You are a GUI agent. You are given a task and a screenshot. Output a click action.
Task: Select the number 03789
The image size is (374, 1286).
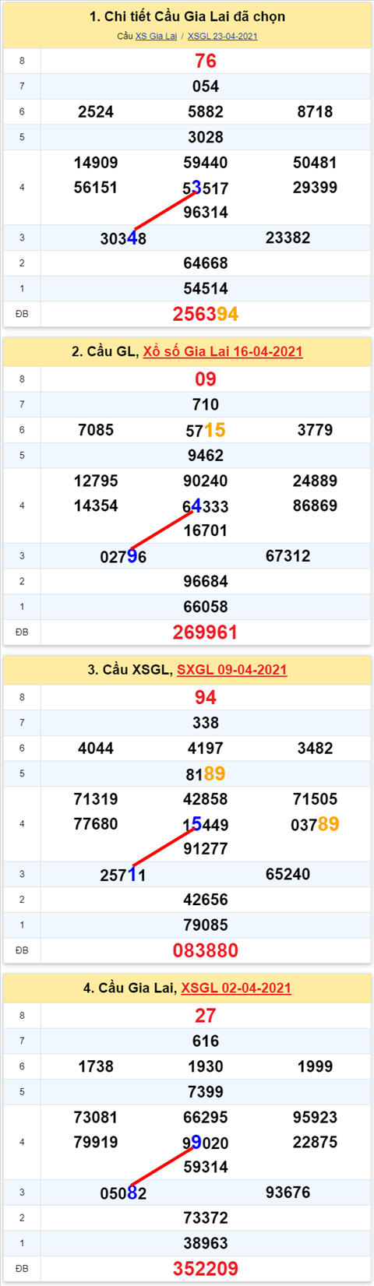(x=315, y=824)
